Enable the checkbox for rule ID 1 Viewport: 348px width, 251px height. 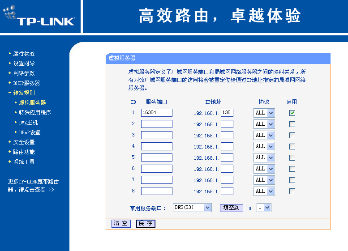click(x=292, y=113)
